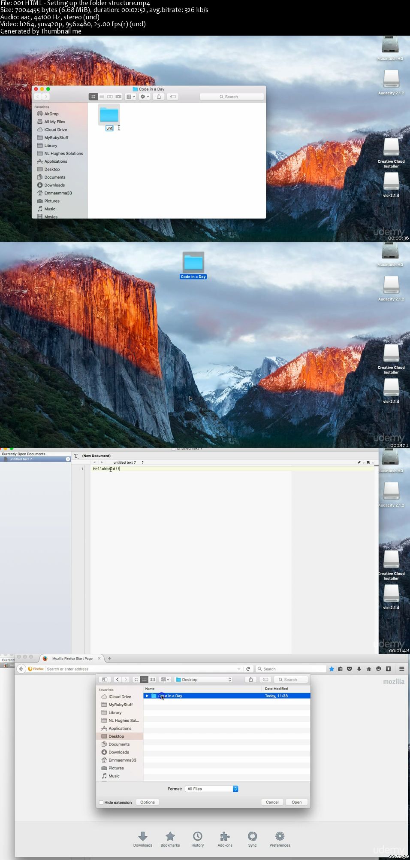Click Search field in Code in a Day Finder window
The image size is (410, 860).
(232, 97)
